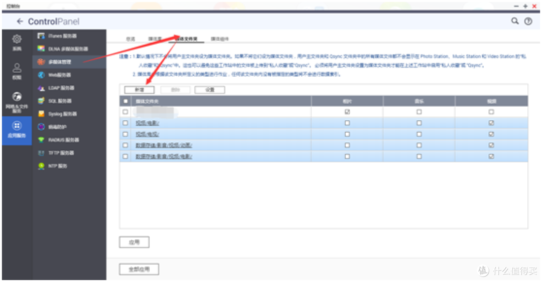The width and height of the screenshot is (542, 282).
Task: Open Network & File Services globe category
Action: tap(17, 100)
